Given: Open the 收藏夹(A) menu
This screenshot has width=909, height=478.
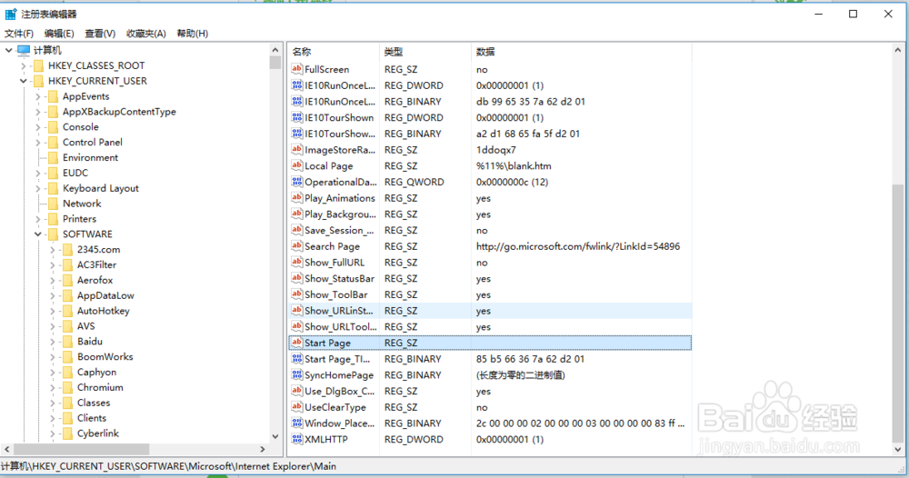Looking at the screenshot, I should [x=146, y=34].
